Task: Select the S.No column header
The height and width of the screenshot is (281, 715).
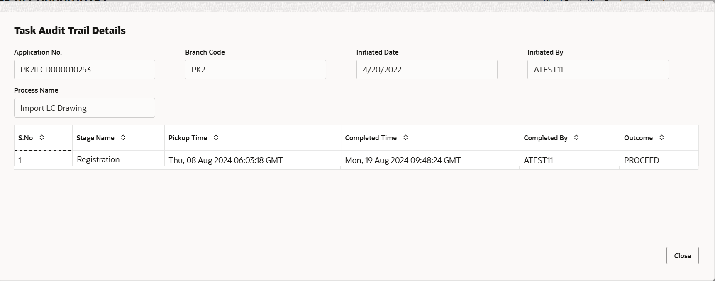Action: pyautogui.click(x=43, y=138)
